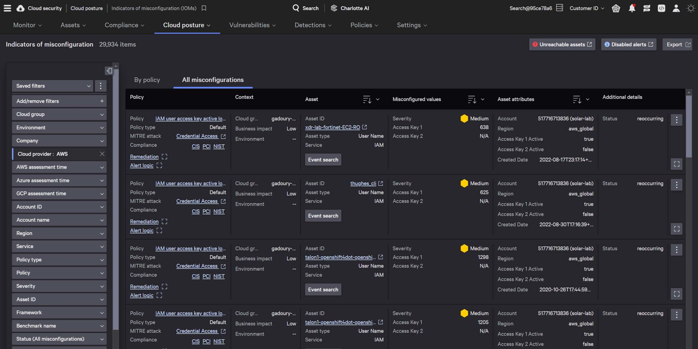
Task: Remove the Cloud provider AWS filter
Action: click(102, 154)
